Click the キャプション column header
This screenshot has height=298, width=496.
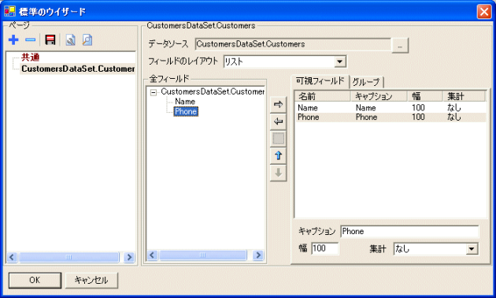tap(379, 96)
